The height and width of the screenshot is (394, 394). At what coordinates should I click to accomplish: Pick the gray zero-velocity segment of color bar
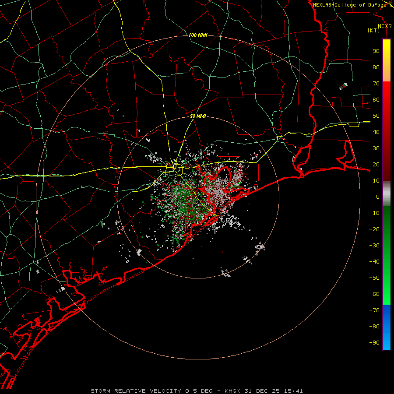(x=387, y=194)
